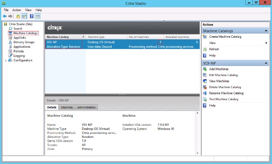Click Edit Machine Catalog action
This screenshot has width=272, height=164.
[223, 75]
